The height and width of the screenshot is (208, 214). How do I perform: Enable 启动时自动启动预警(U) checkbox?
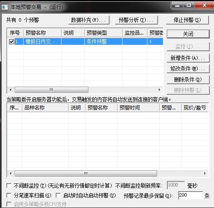(58, 195)
